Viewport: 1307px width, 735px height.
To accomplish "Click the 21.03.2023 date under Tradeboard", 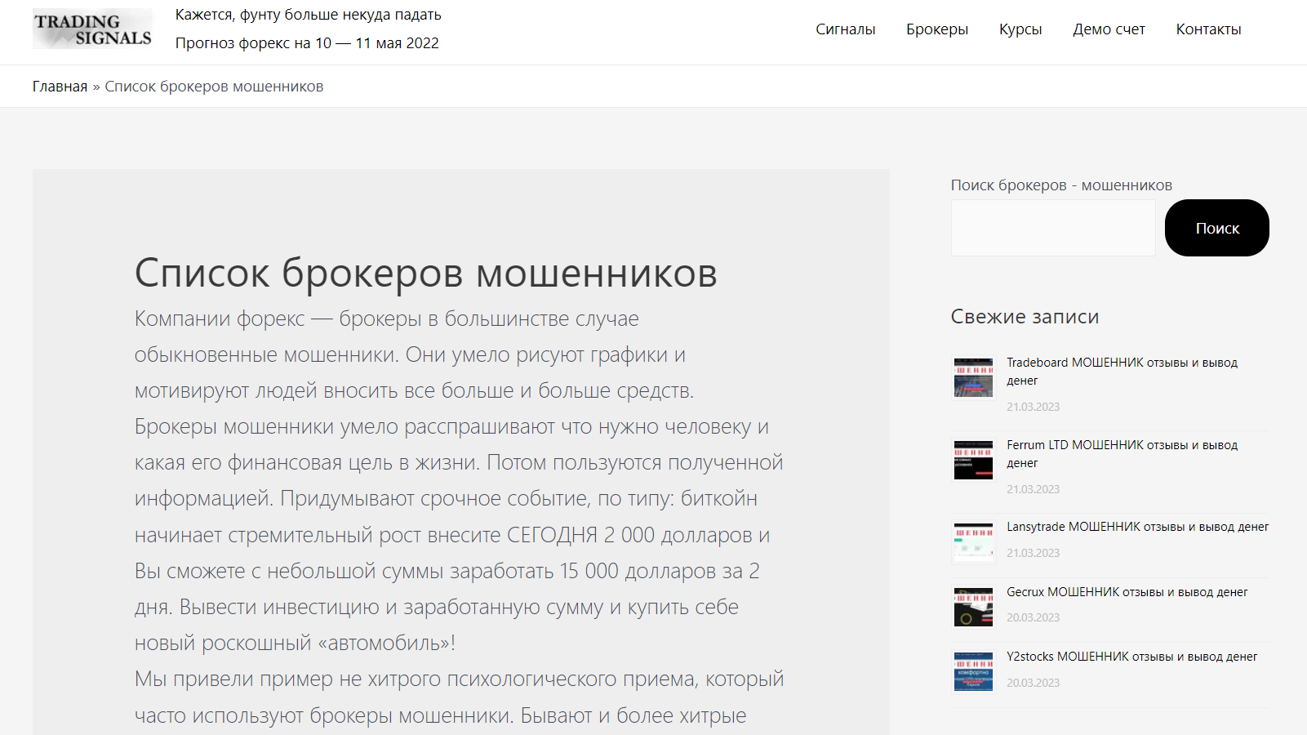I will (1033, 407).
